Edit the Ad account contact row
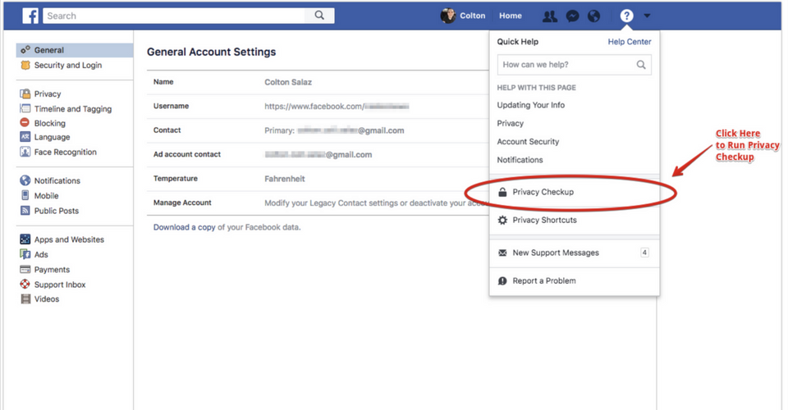Viewport: 788px width, 410px height. 318,154
